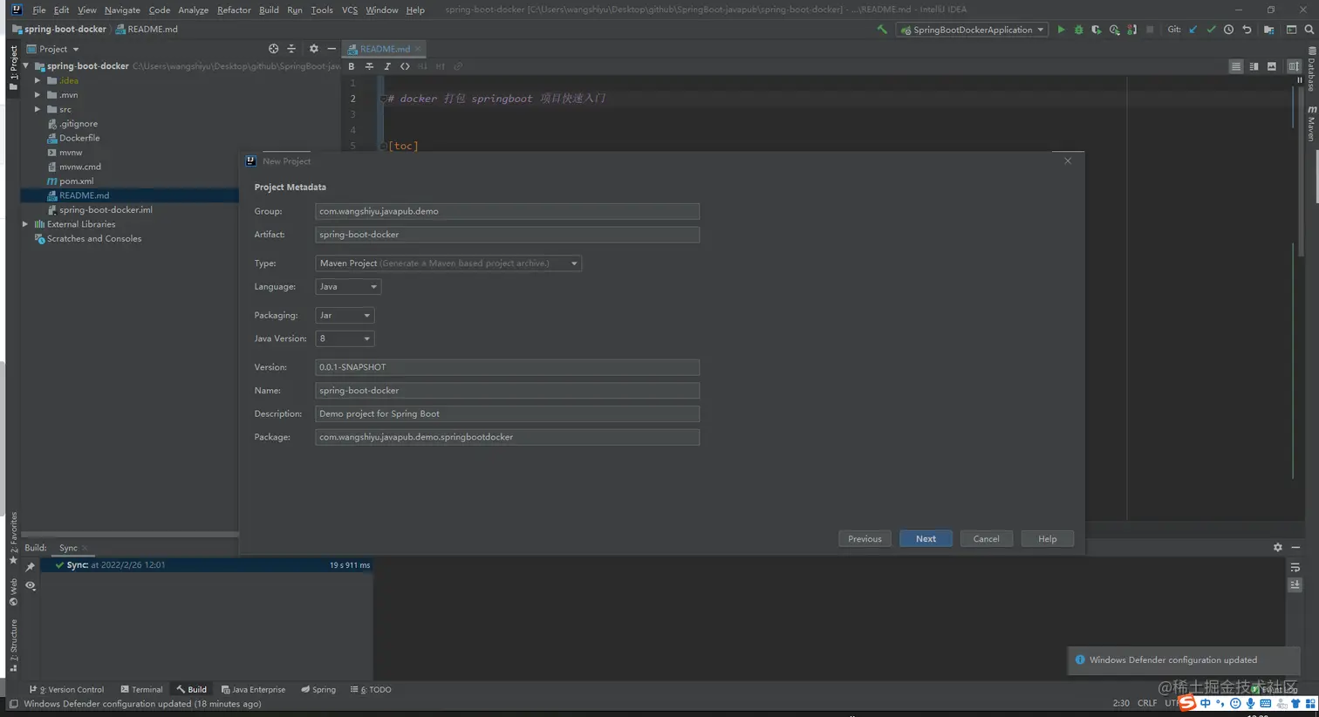
Task: Click the Git rollback arrow icon
Action: click(1247, 30)
